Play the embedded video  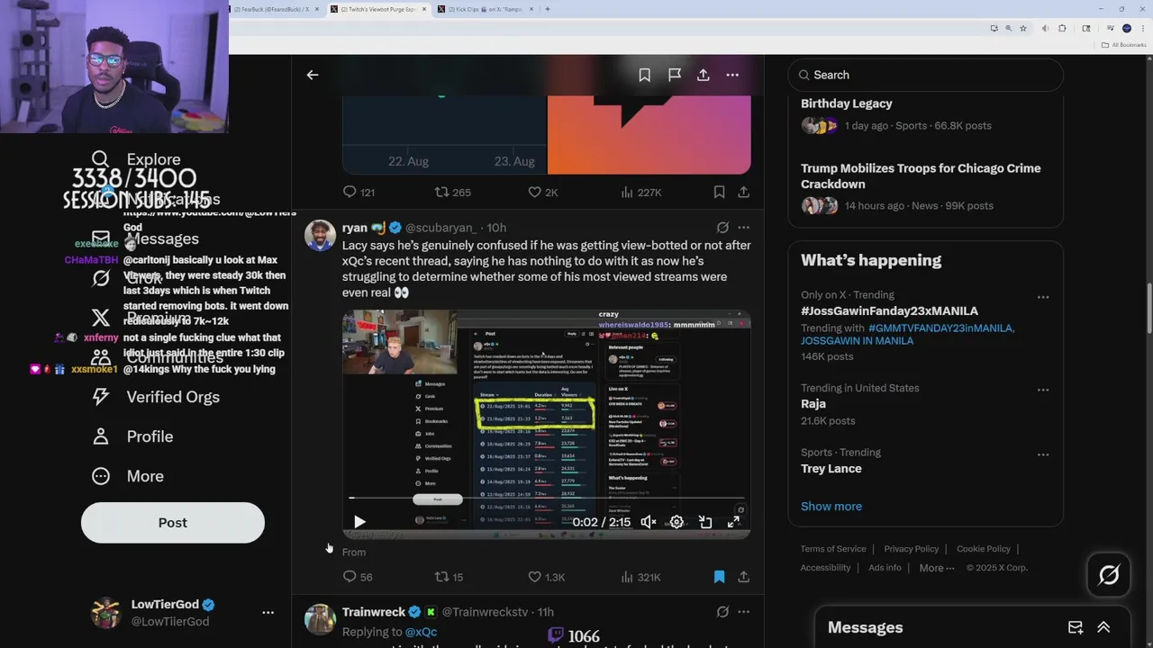pos(359,522)
